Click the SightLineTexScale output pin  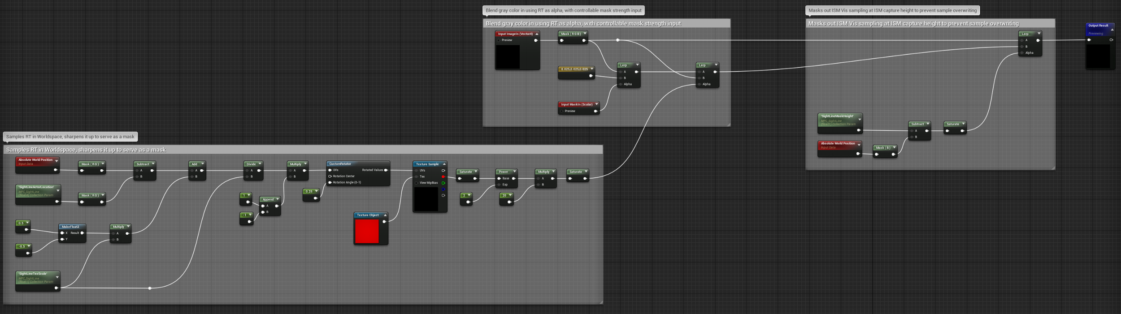click(x=56, y=288)
